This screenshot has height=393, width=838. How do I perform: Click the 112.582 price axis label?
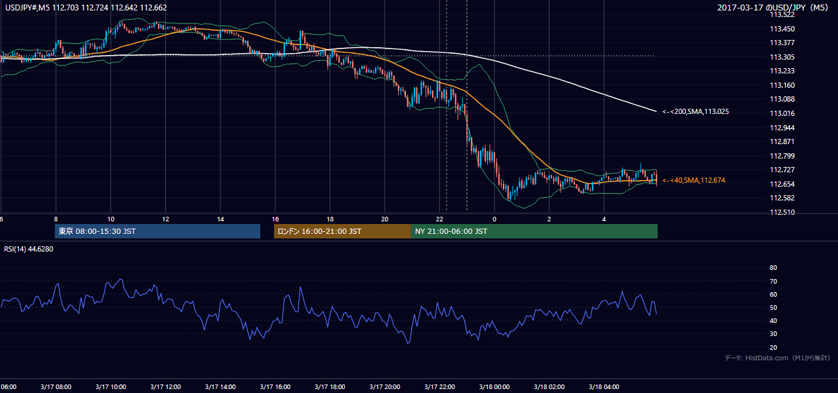point(782,198)
